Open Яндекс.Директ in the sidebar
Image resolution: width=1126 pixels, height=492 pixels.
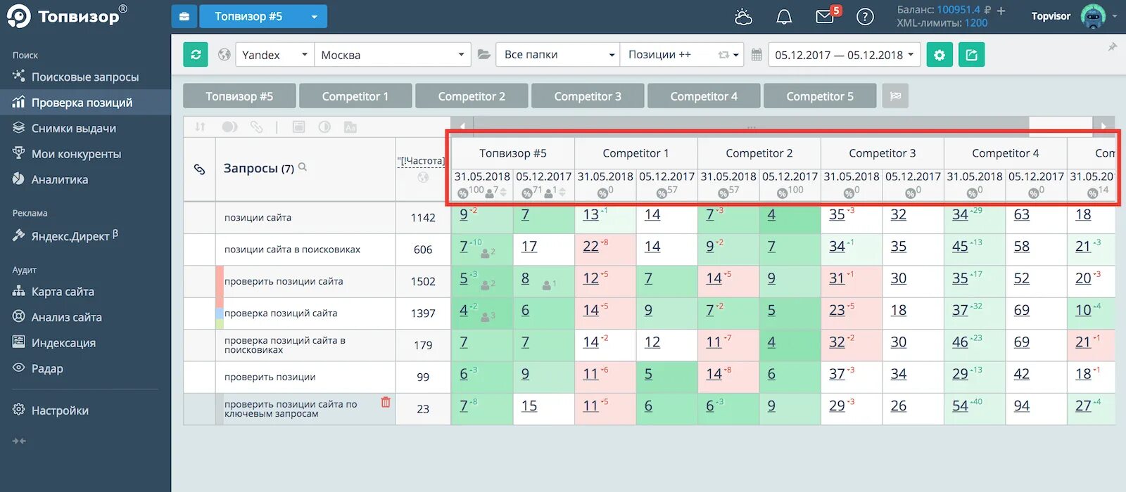[x=85, y=235]
